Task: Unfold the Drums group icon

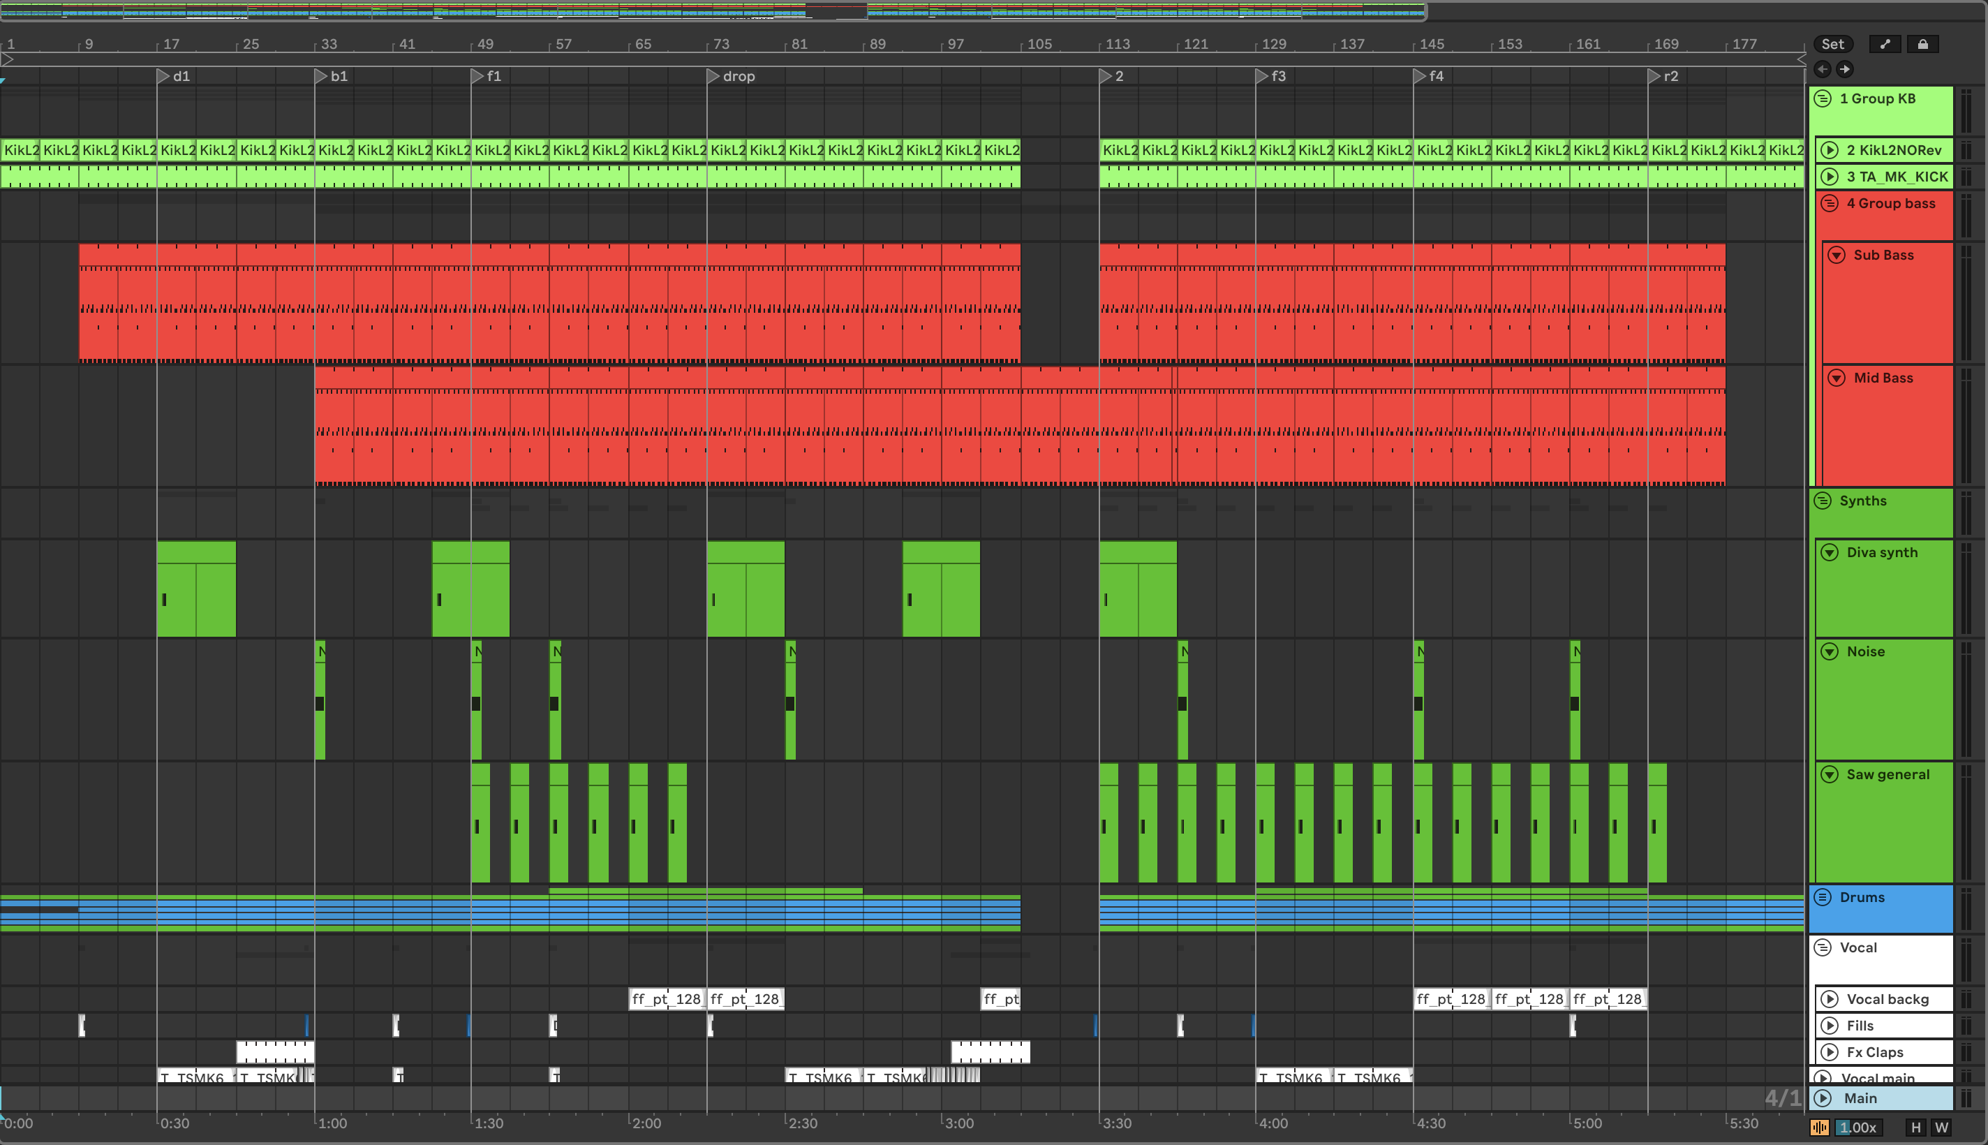Action: (1823, 897)
